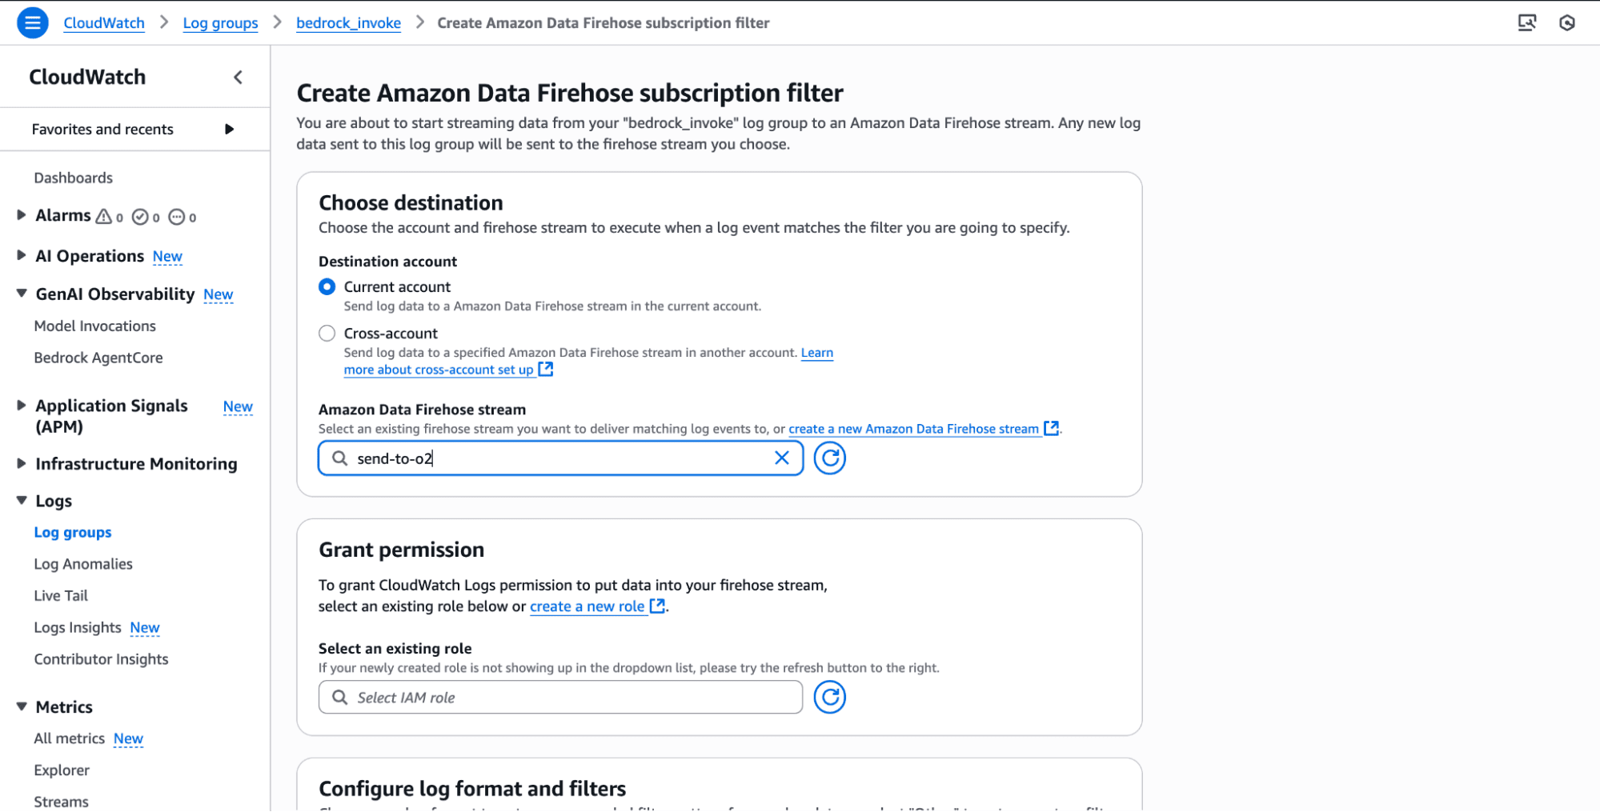Collapse the GenAI Observability section
The width and height of the screenshot is (1600, 812).
click(x=21, y=293)
